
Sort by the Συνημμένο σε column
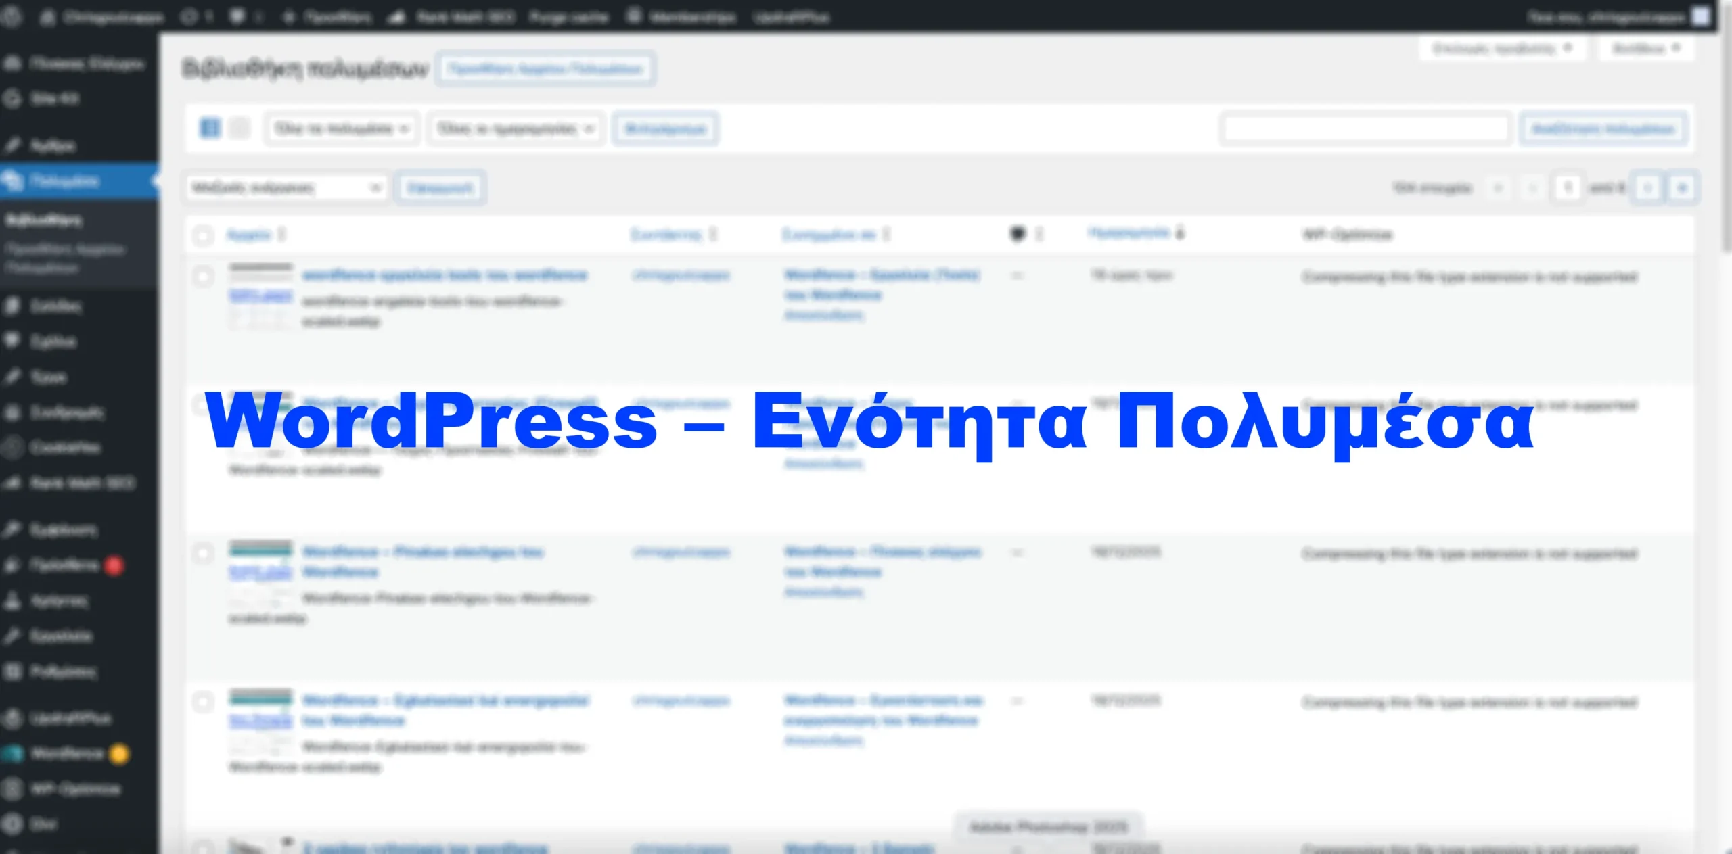(x=836, y=235)
